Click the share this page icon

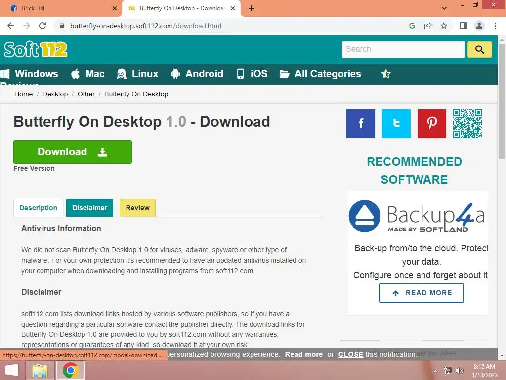click(x=428, y=26)
